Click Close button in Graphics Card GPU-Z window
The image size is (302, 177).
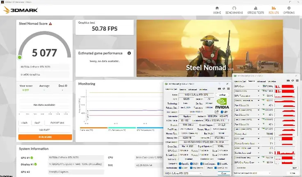(x=224, y=173)
